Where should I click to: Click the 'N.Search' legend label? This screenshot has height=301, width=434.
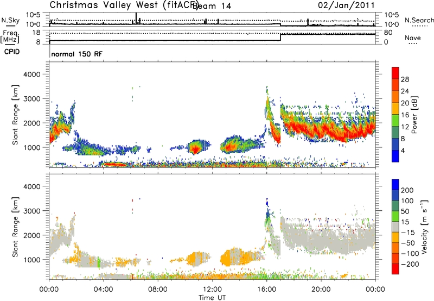click(x=419, y=20)
